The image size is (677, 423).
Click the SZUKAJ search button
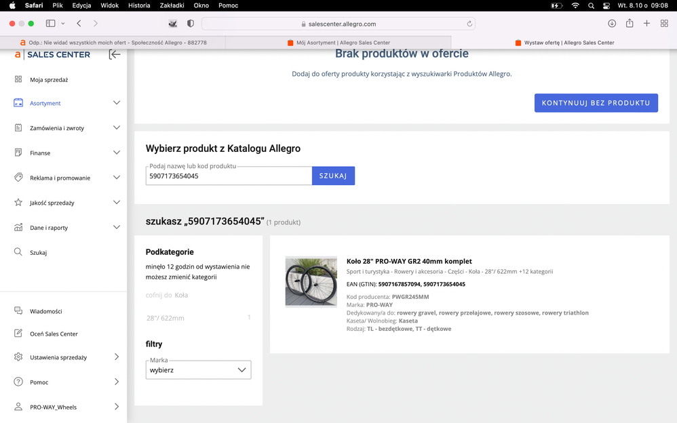pos(333,176)
